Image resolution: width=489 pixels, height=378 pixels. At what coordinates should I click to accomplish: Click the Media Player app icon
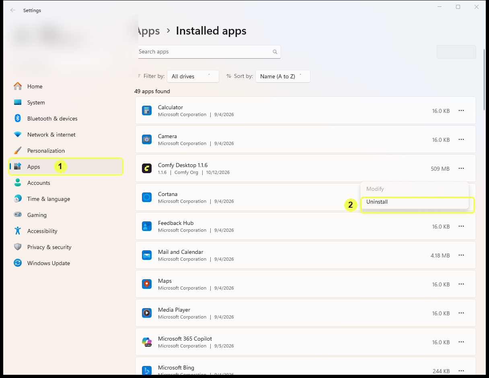point(147,313)
